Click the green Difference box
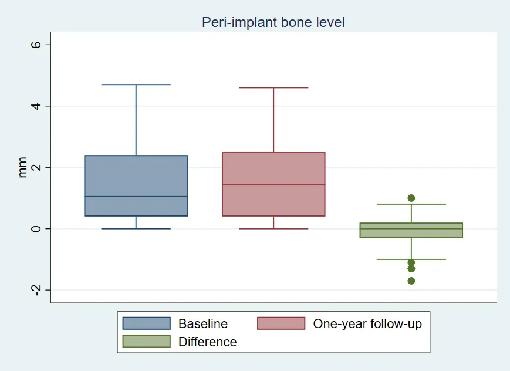 411,231
